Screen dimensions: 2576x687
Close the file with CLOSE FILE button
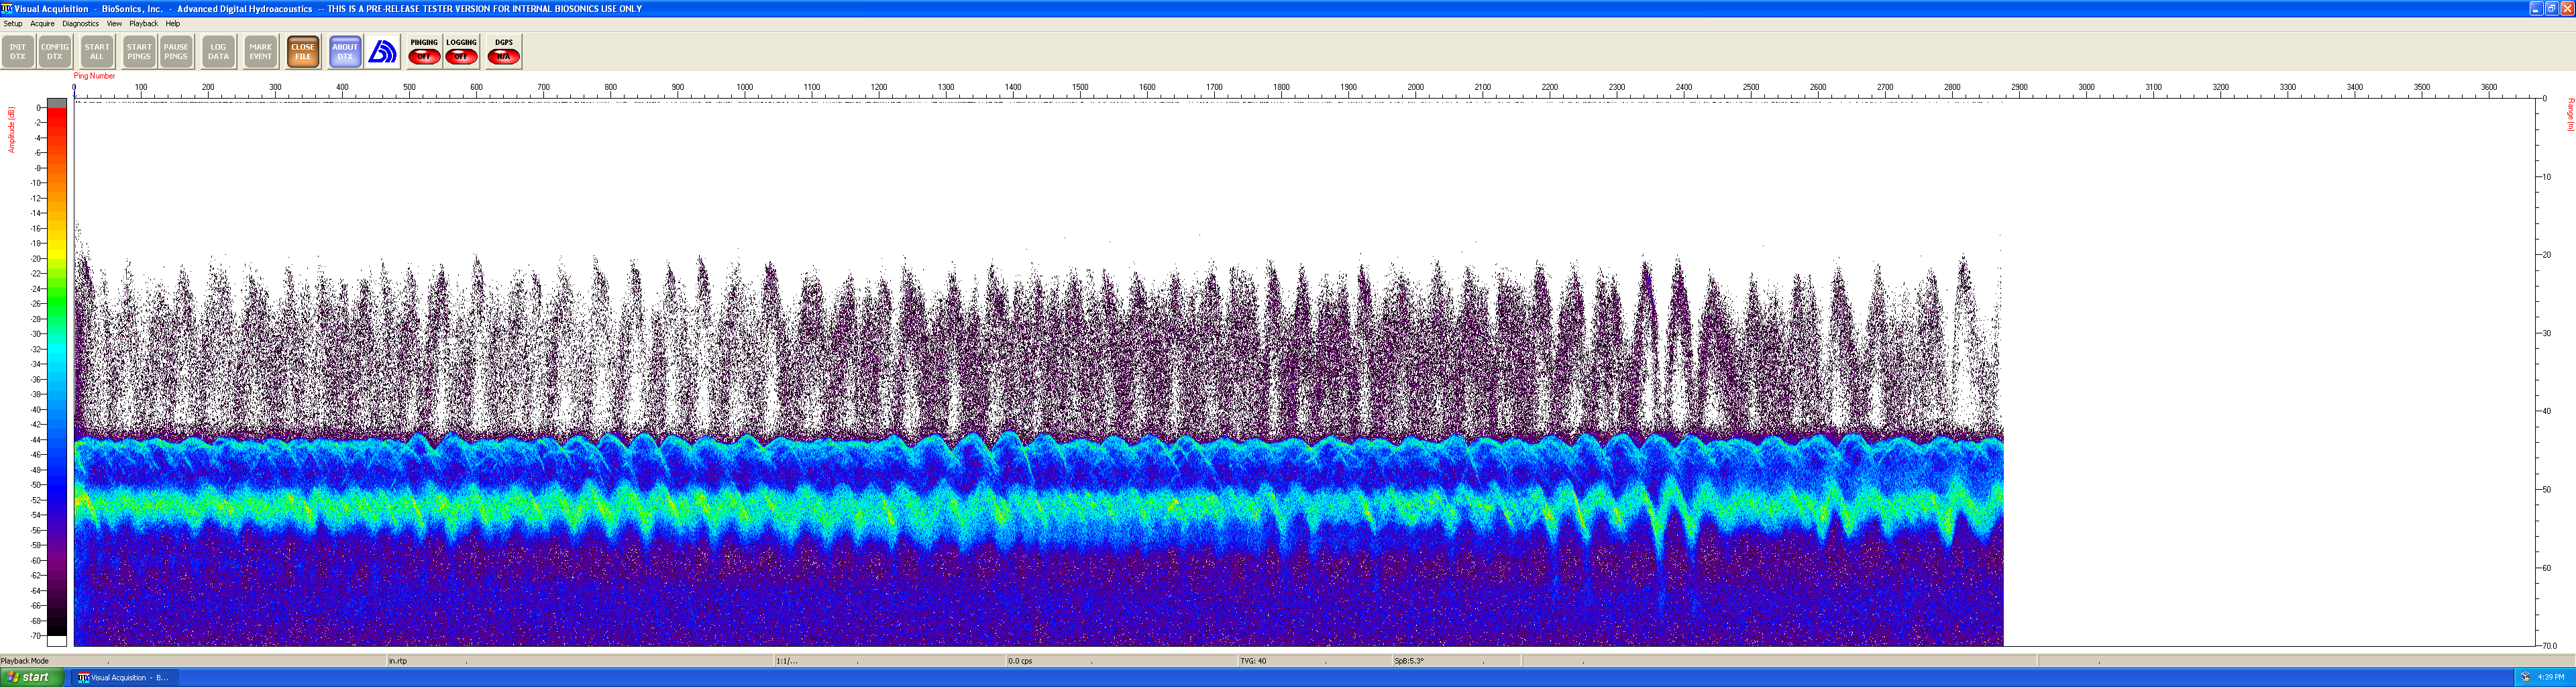(x=303, y=52)
